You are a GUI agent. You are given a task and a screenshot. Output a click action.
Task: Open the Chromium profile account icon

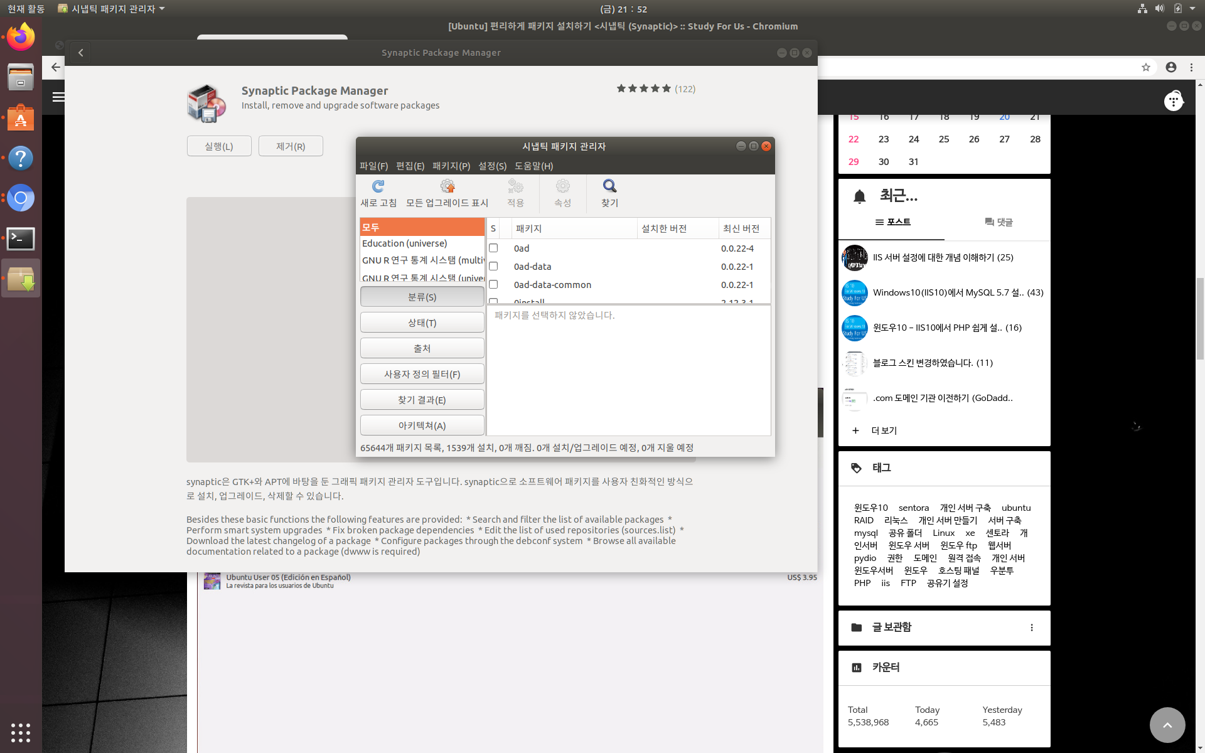[x=1171, y=67]
